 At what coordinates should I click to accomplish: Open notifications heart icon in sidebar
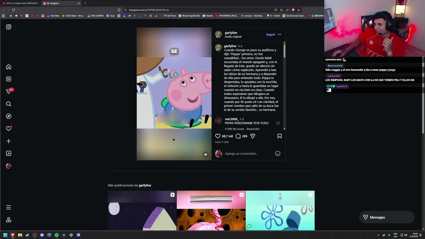[9, 128]
